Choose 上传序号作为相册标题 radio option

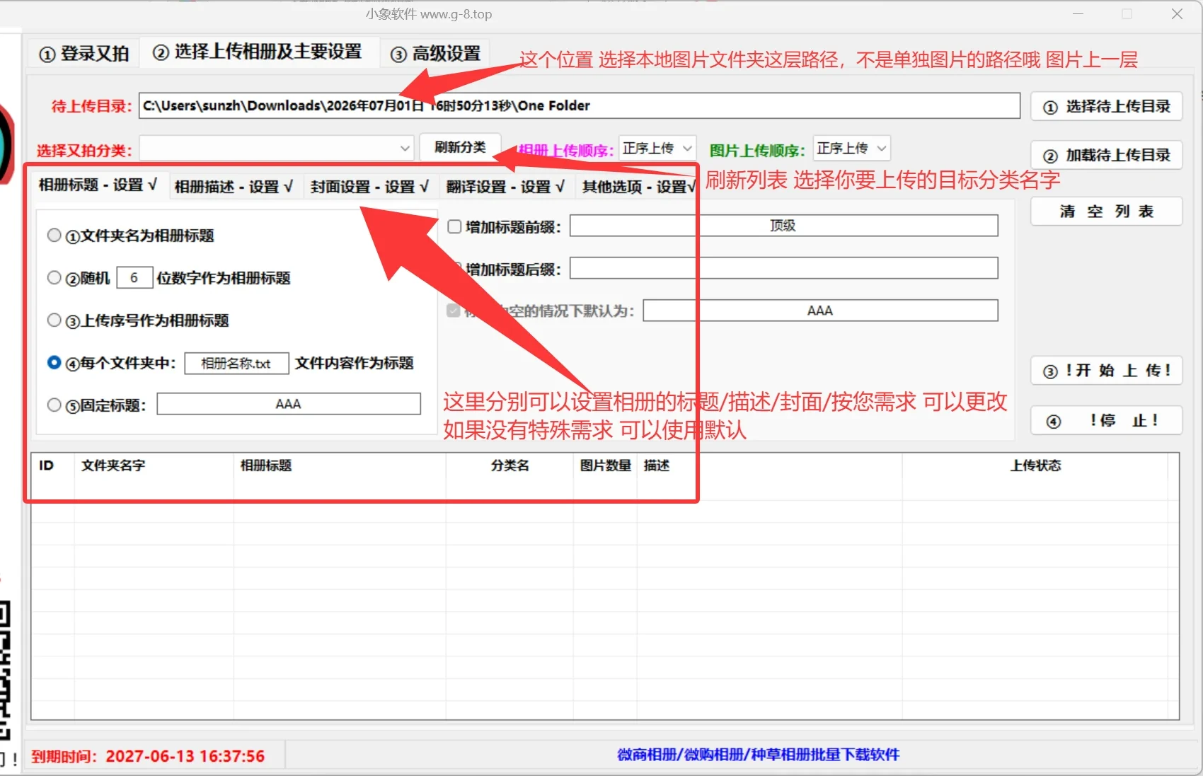pos(54,320)
